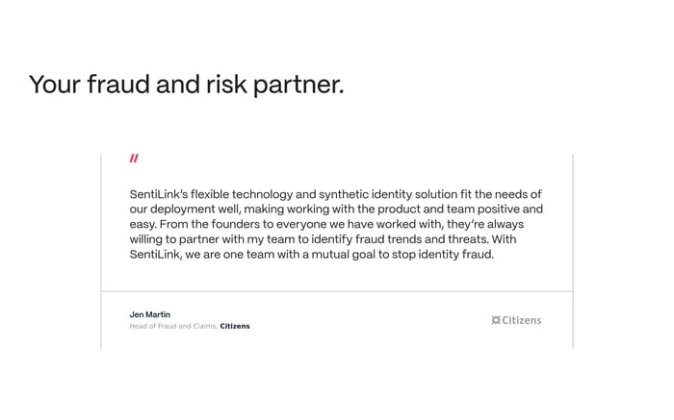
Task: Click the word 'risk' in the heading
Action: (226, 85)
